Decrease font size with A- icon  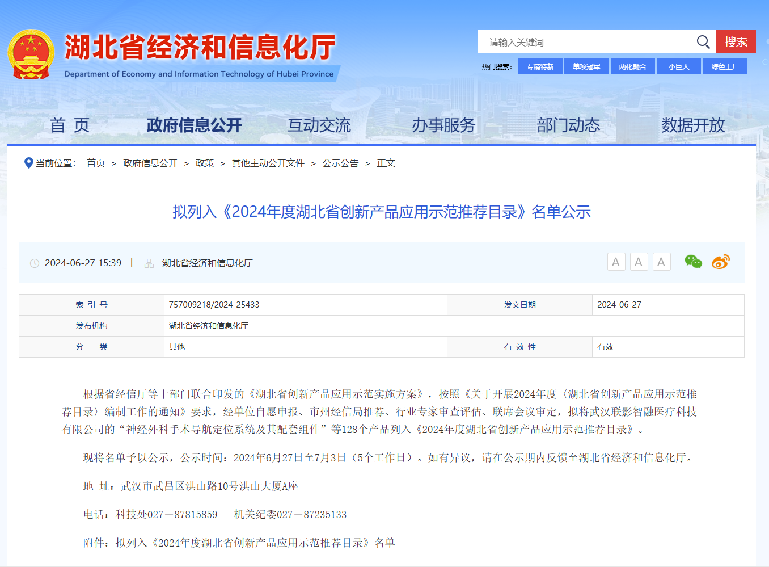click(x=639, y=262)
